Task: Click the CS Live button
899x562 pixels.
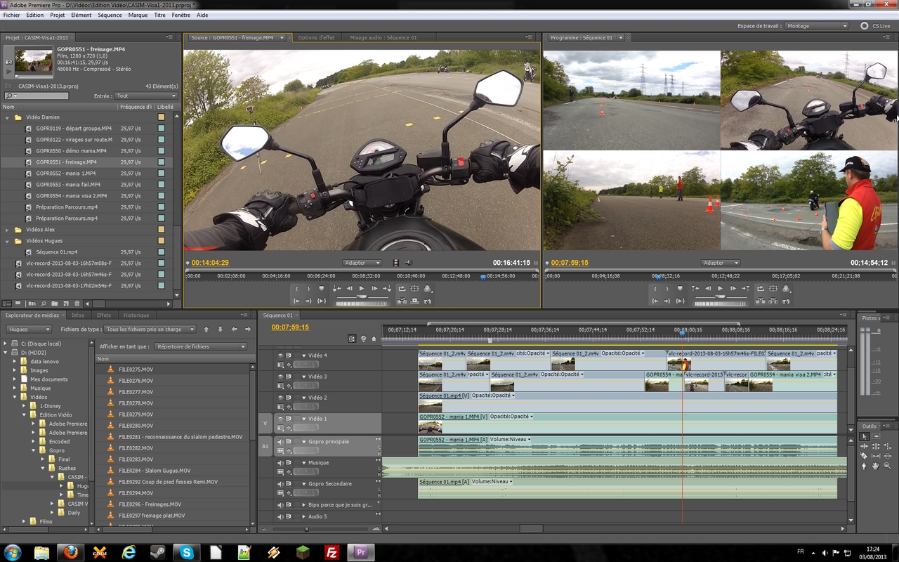Action: 875,26
